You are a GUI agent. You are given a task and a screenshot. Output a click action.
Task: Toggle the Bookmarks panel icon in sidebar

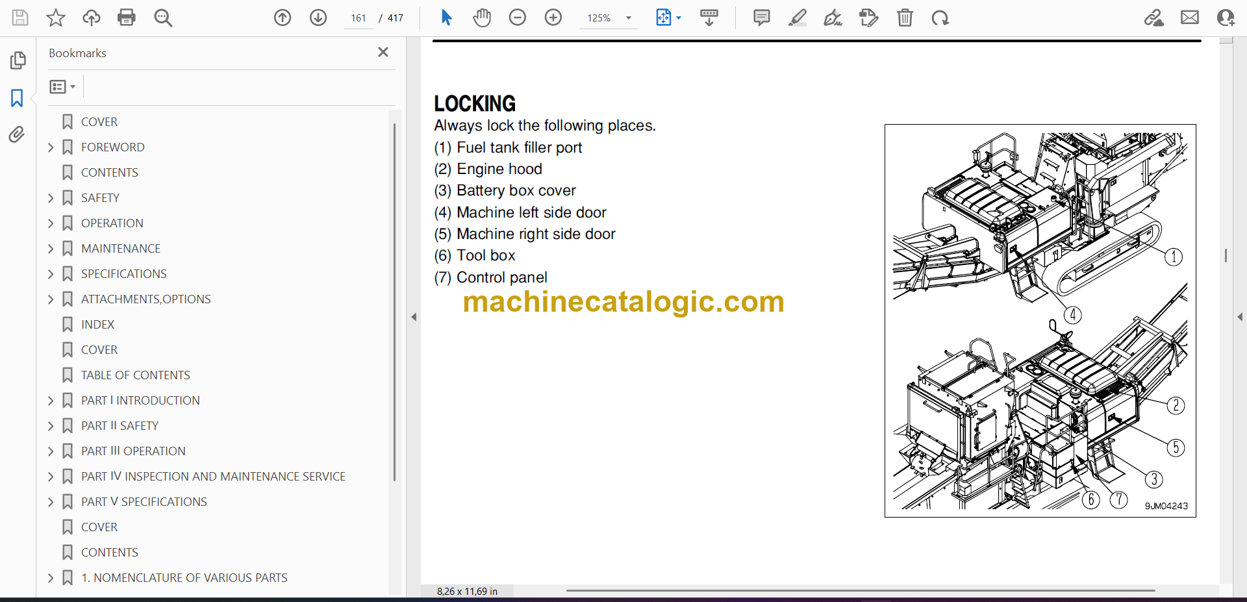click(x=18, y=98)
